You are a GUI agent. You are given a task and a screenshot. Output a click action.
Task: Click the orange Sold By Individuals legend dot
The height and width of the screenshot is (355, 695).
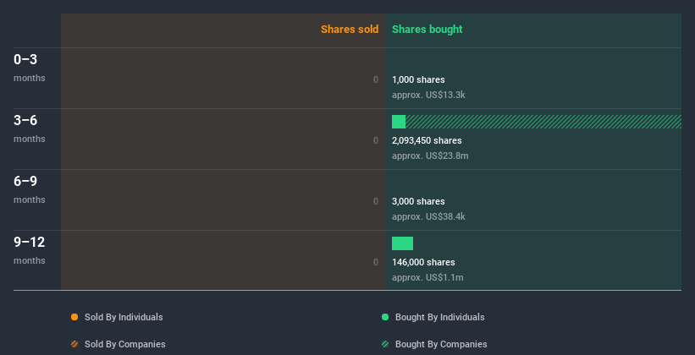(74, 317)
